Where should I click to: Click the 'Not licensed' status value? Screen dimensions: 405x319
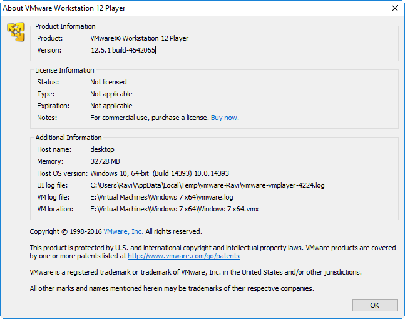(108, 82)
